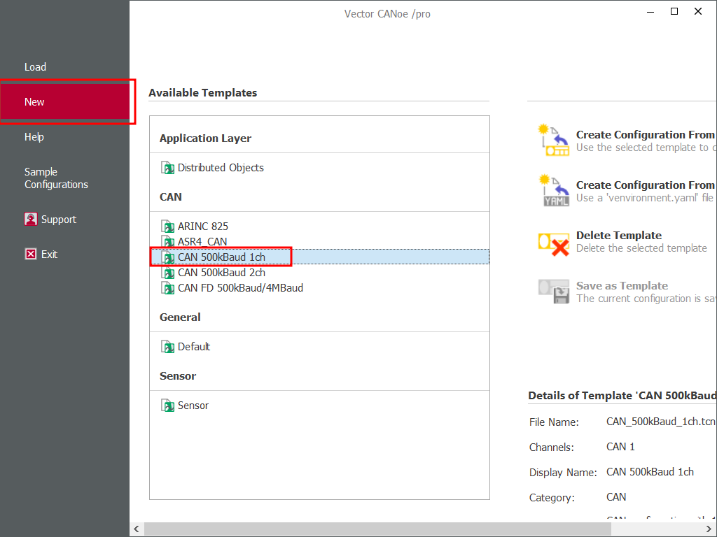This screenshot has height=537, width=717.
Task: Click the Delete Template icon
Action: tap(554, 244)
